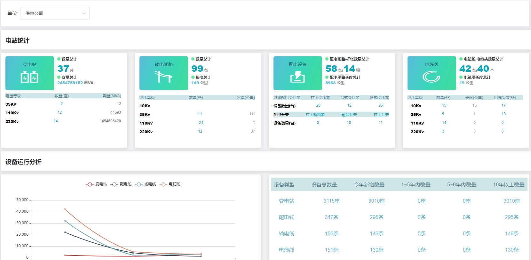Click the 166条 total value for 输电线

(331, 234)
